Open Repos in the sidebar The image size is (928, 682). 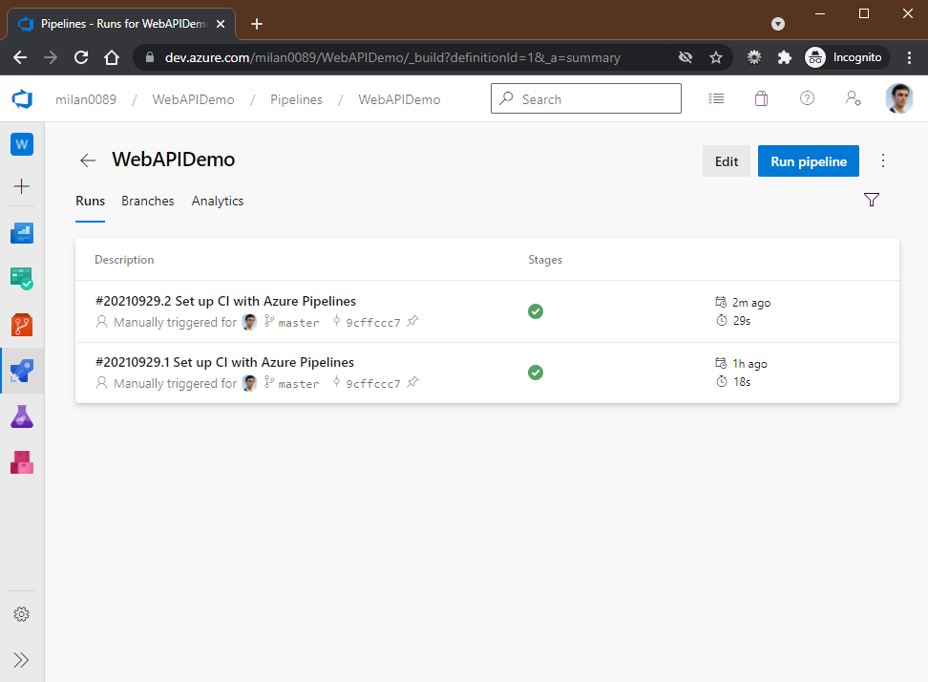[x=21, y=325]
